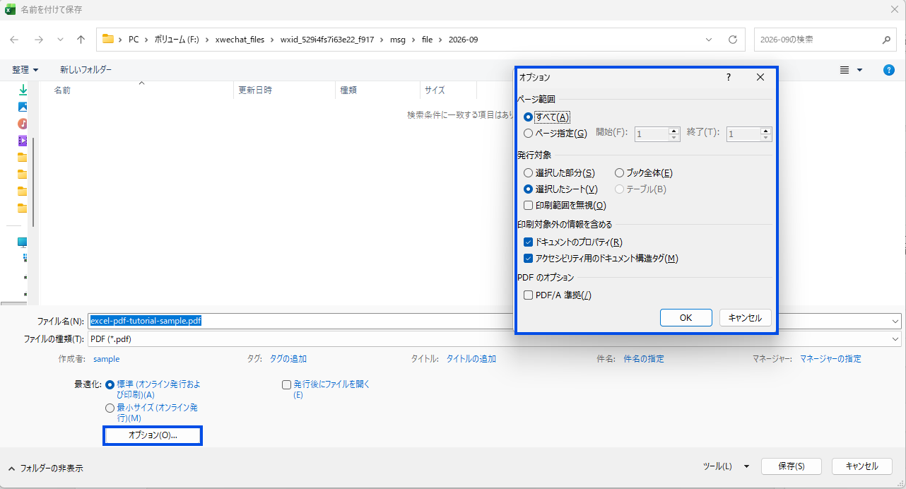906x489 pixels.
Task: Close the オプション dialog with X
Action: pos(760,77)
